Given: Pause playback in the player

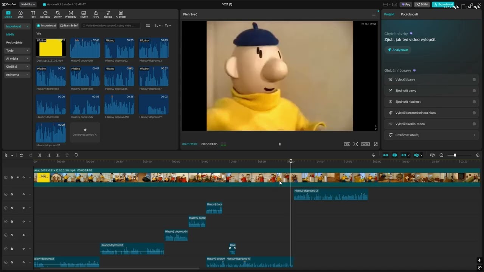Looking at the screenshot, I should (x=280, y=144).
